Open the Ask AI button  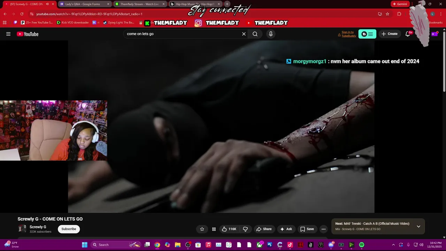(286, 229)
